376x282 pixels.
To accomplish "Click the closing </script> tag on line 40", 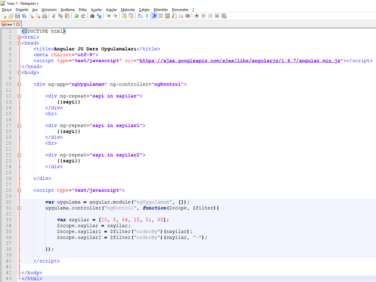I will pos(46,261).
